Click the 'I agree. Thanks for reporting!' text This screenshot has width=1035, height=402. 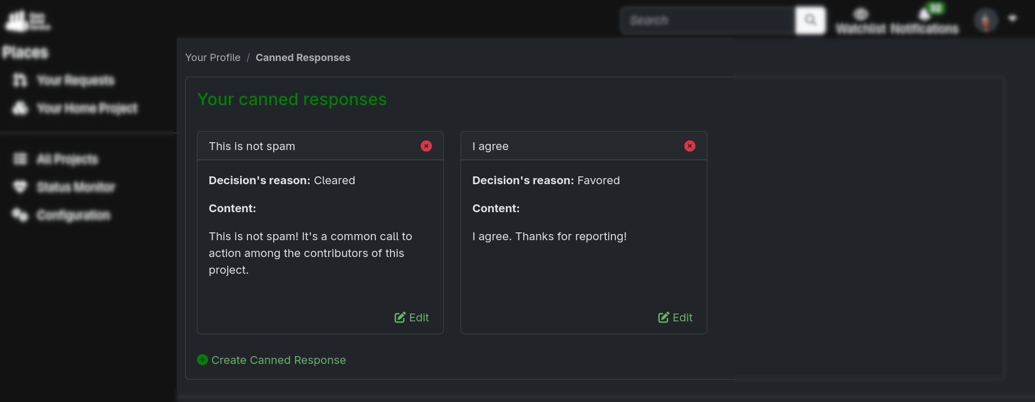tap(550, 236)
